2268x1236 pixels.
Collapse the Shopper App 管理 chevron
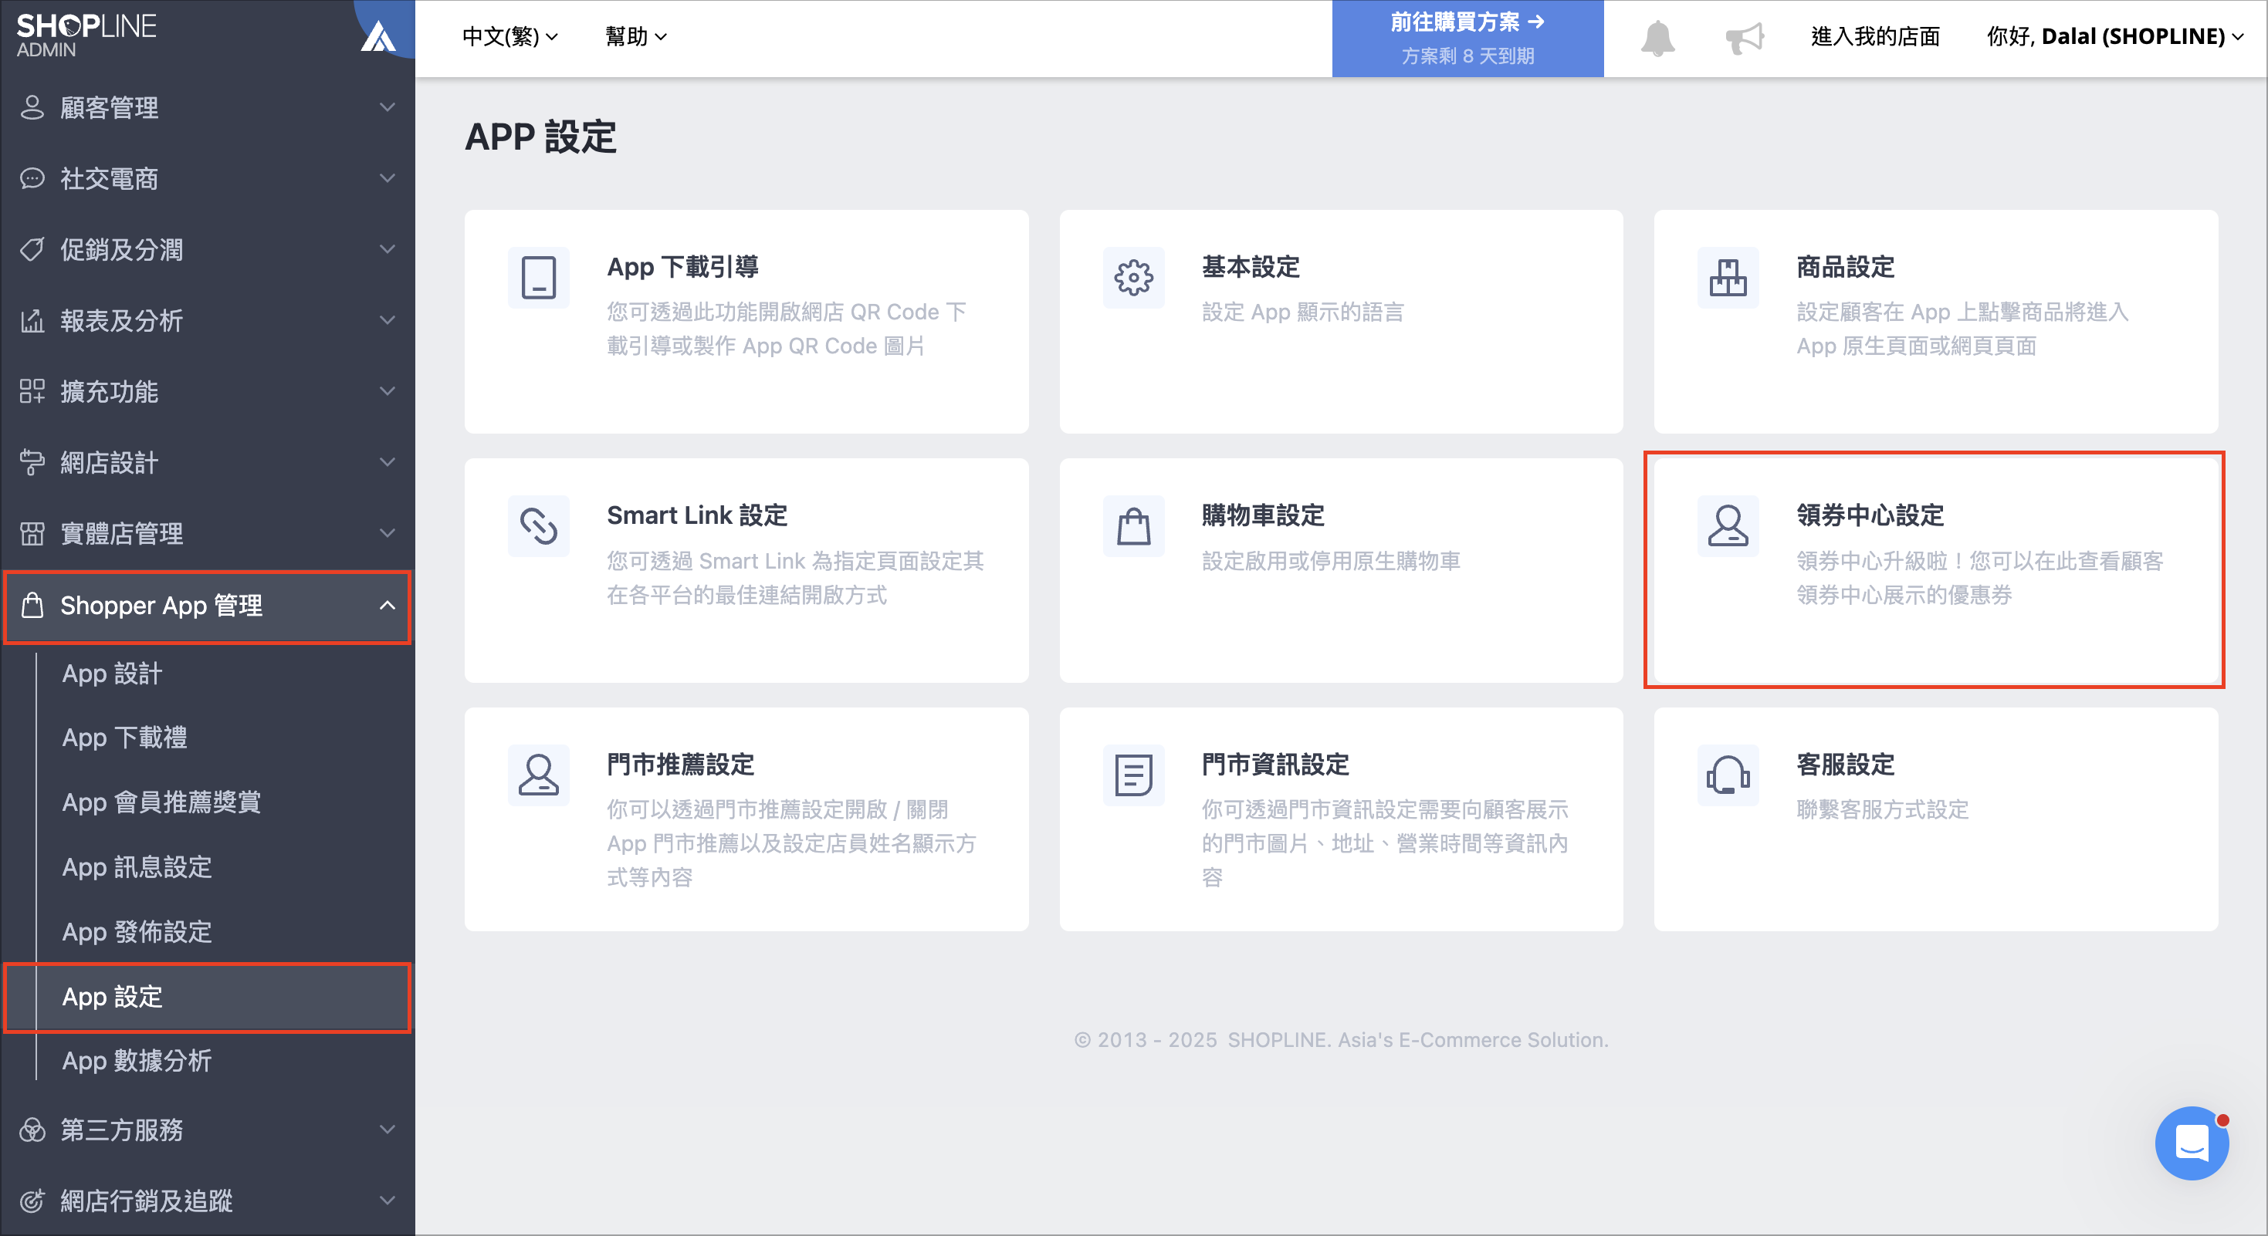387,605
